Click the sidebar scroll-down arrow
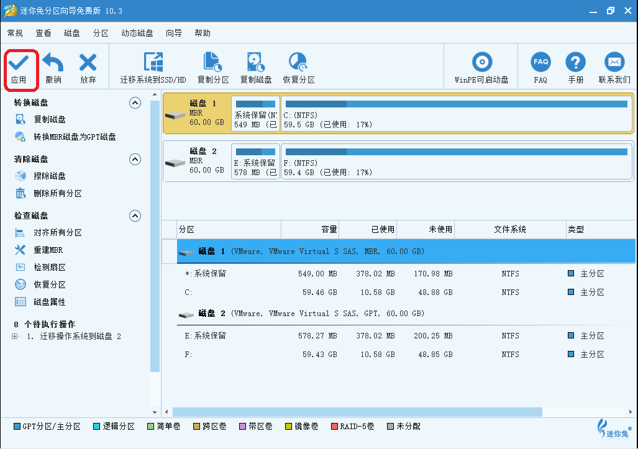 click(x=155, y=412)
